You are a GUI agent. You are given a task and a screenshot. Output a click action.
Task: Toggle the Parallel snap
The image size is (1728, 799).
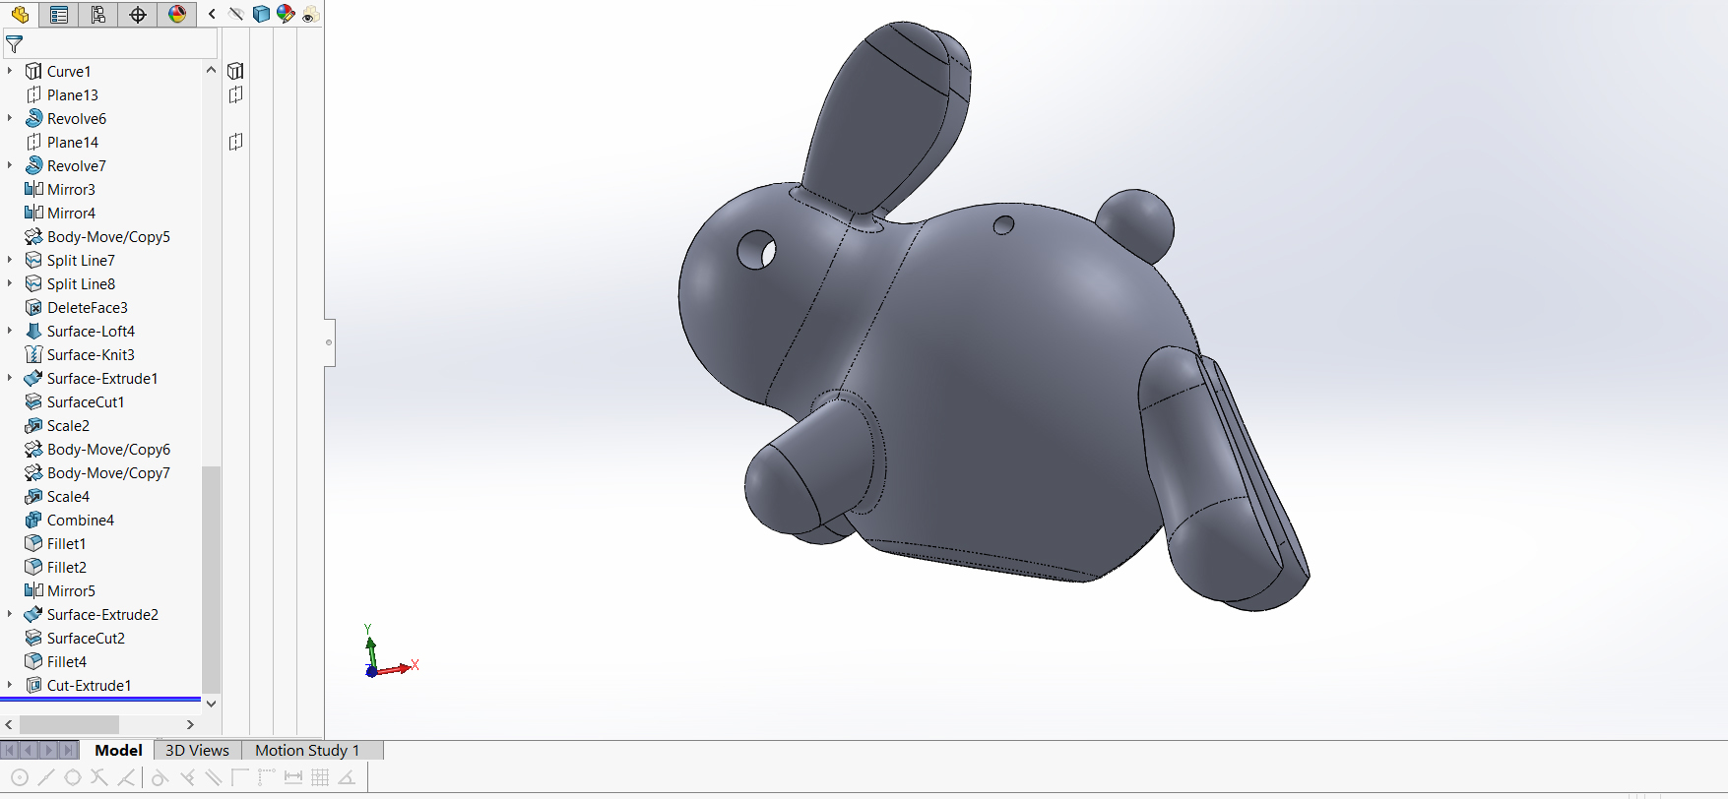pos(213,777)
